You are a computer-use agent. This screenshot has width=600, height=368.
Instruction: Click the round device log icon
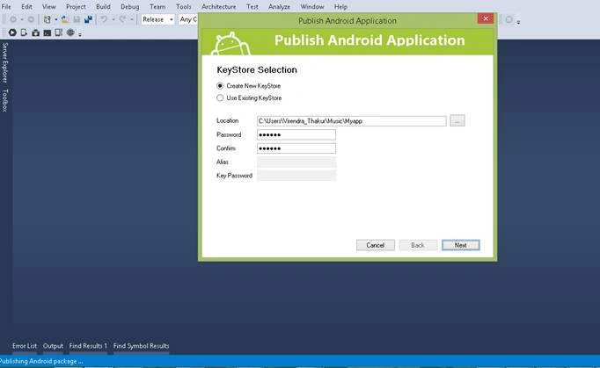point(70,32)
